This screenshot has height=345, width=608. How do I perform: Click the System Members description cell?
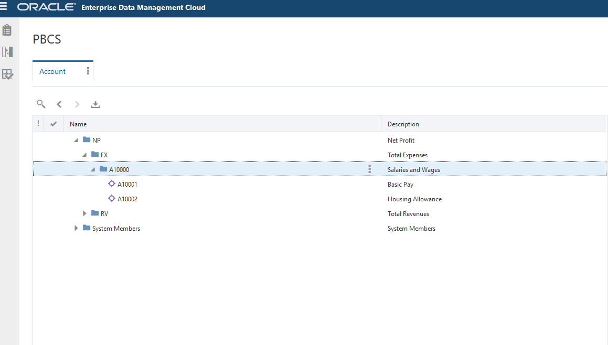click(411, 229)
